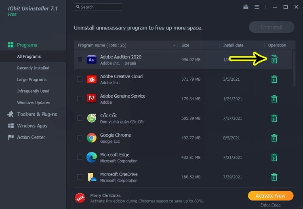Image resolution: width=303 pixels, height=209 pixels.
Task: Click the 7/29/2021 install date
Action: (x=232, y=177)
